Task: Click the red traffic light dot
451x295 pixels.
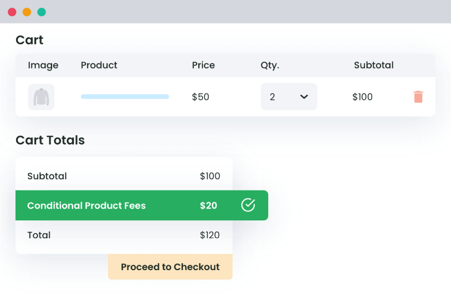Action: (12, 12)
